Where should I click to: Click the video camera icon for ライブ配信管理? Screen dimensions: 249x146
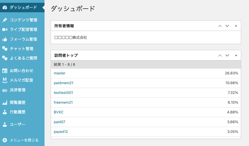pos(5,30)
